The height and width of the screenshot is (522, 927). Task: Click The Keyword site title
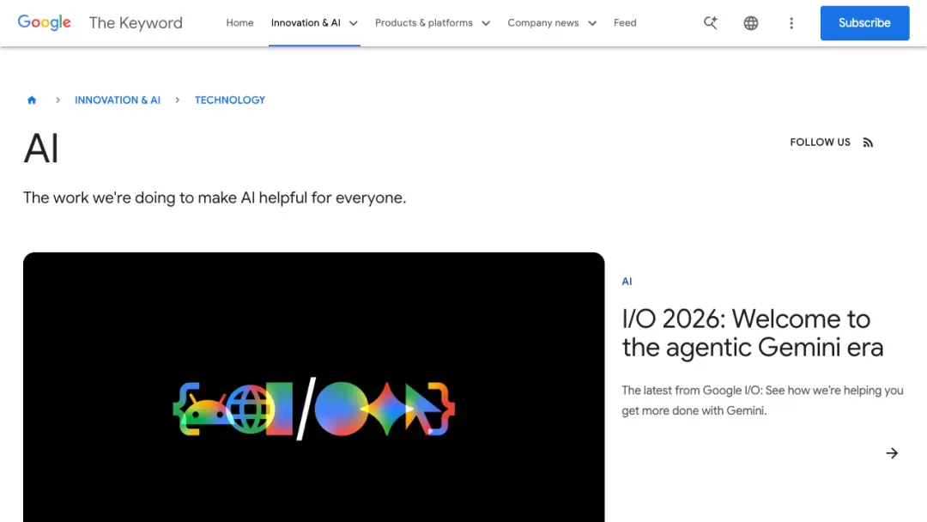136,23
